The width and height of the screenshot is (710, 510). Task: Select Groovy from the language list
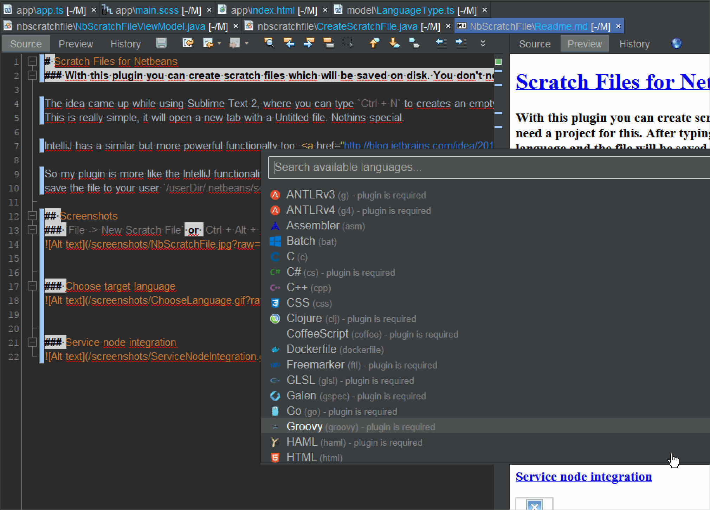[304, 426]
